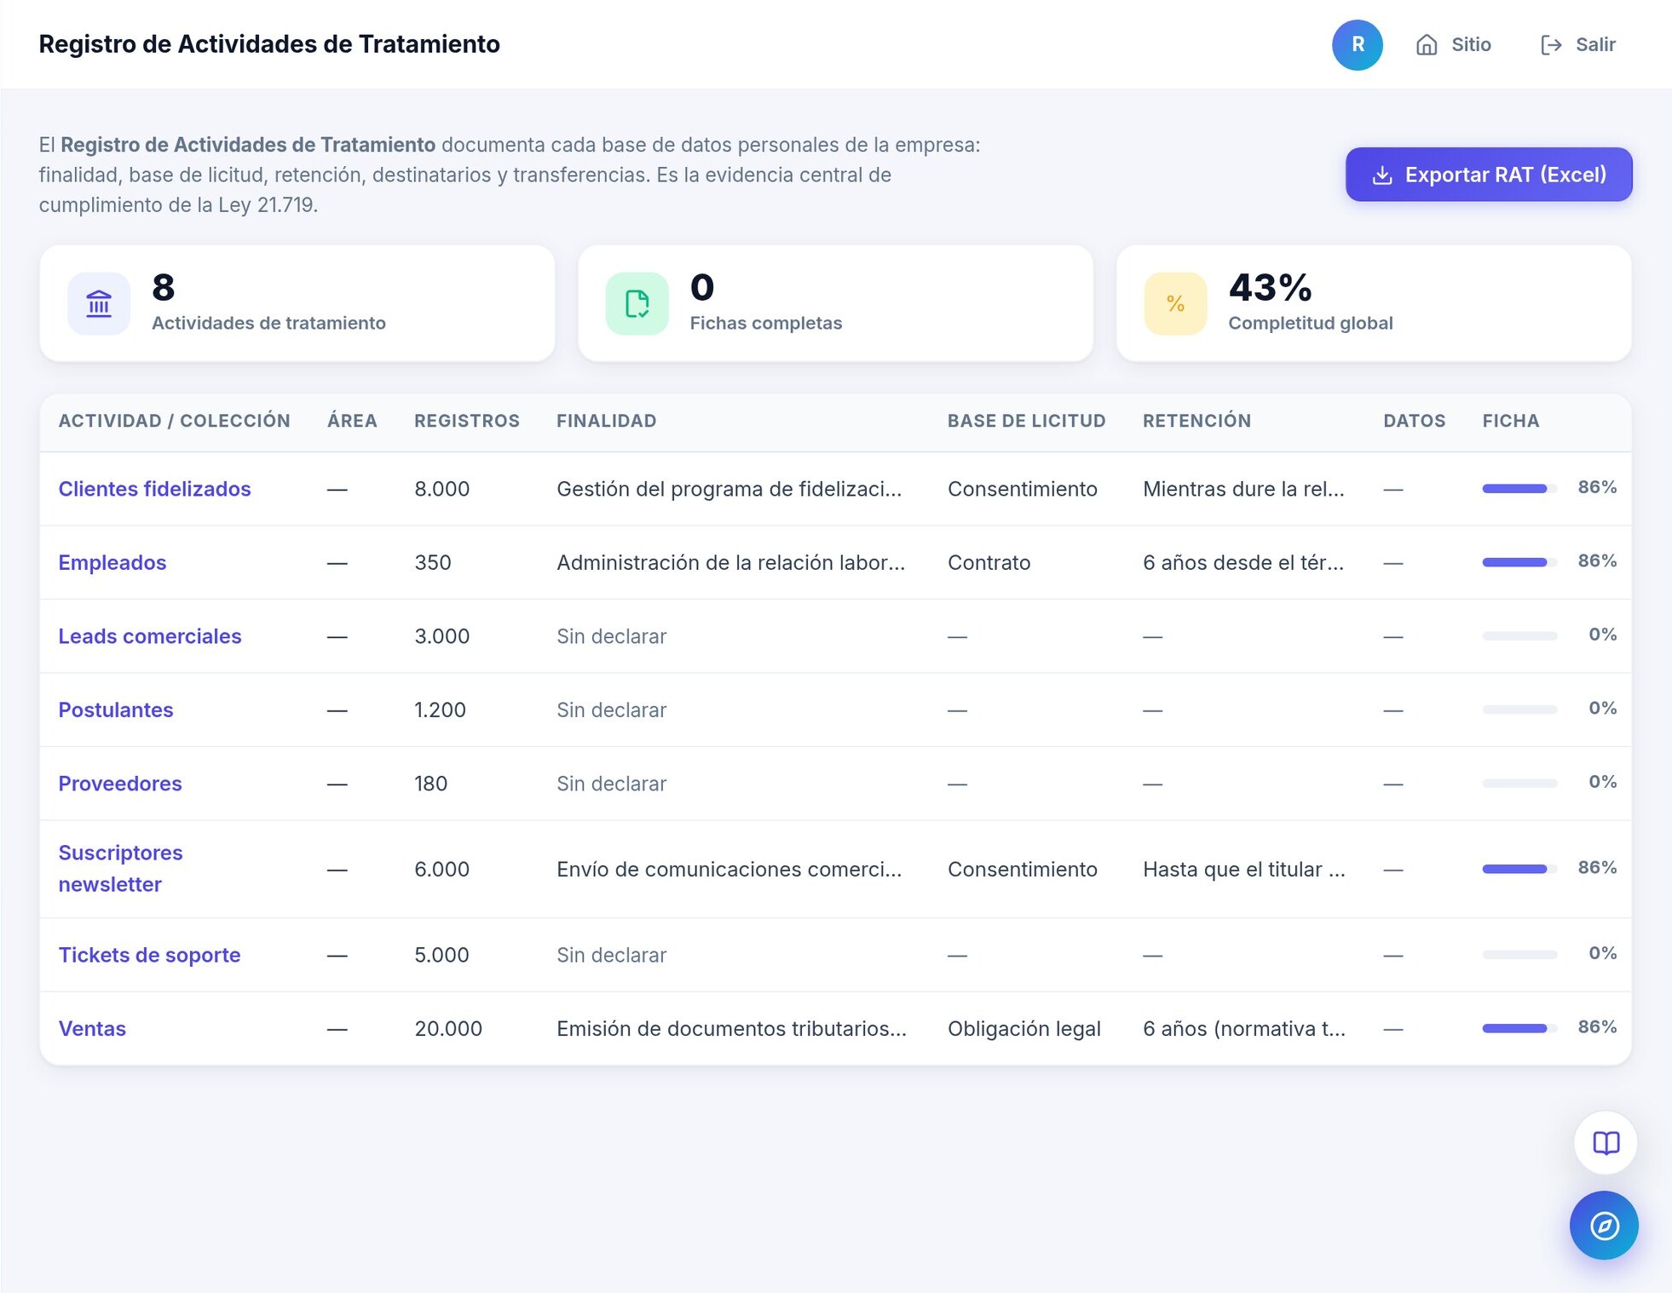Open Proveedores activity

(120, 784)
